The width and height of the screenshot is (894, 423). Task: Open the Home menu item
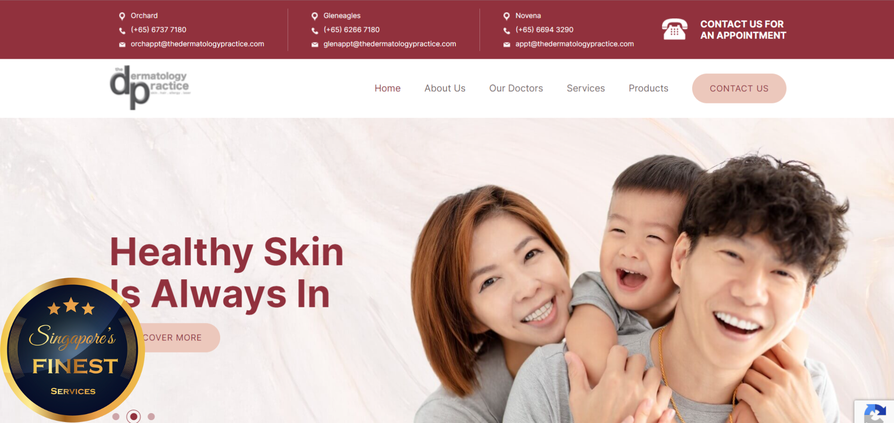tap(388, 88)
